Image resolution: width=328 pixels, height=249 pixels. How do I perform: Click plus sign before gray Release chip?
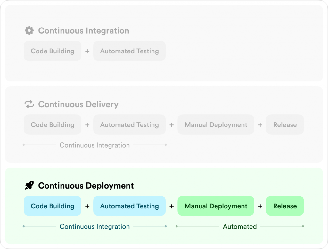tap(260, 125)
